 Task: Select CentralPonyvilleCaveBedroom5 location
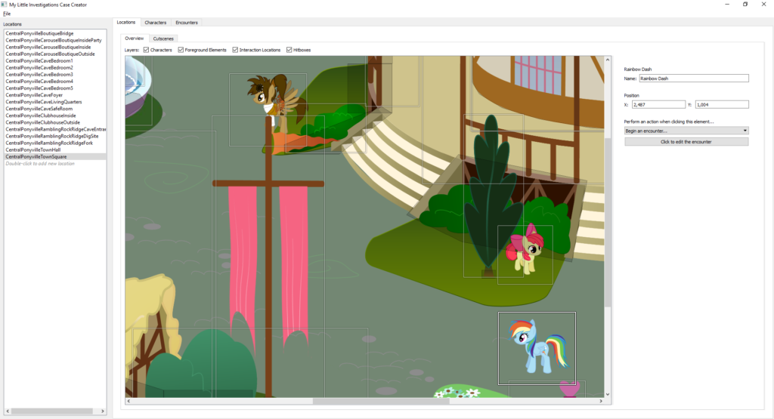(39, 88)
